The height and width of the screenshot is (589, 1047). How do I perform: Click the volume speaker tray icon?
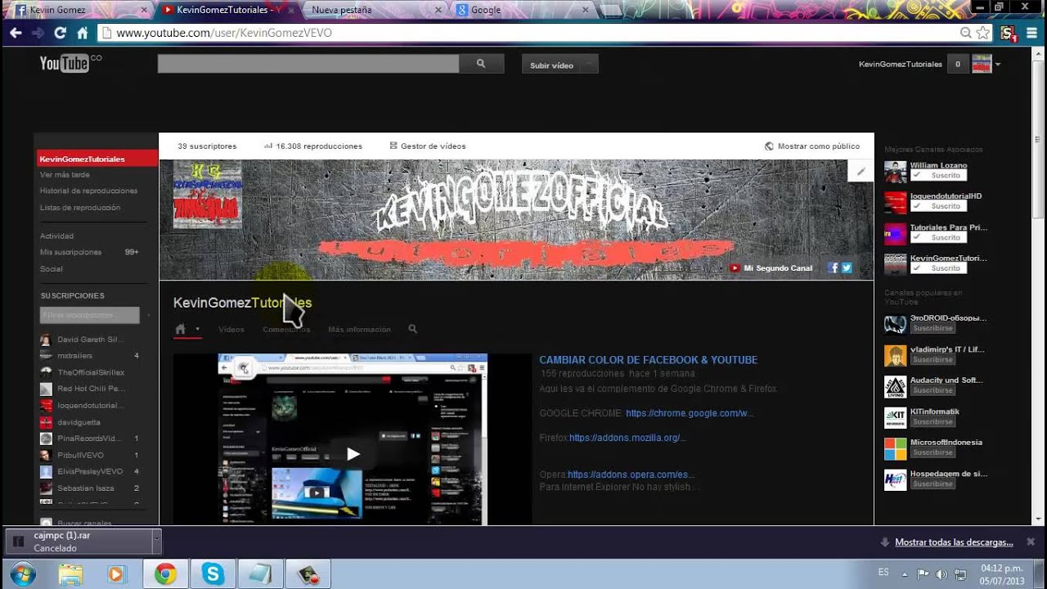941,573
